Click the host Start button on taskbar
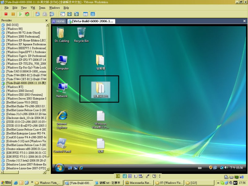The image size is (248, 186). [6, 183]
